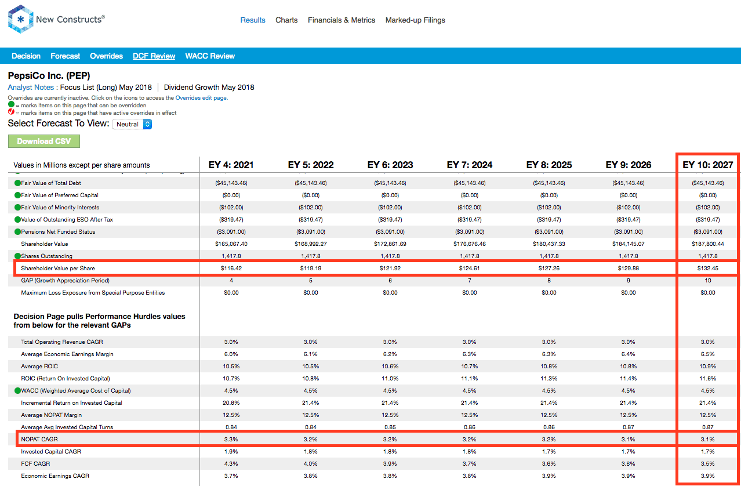Click the Shareholder Value per Share row label
The height and width of the screenshot is (486, 741).
point(57,268)
